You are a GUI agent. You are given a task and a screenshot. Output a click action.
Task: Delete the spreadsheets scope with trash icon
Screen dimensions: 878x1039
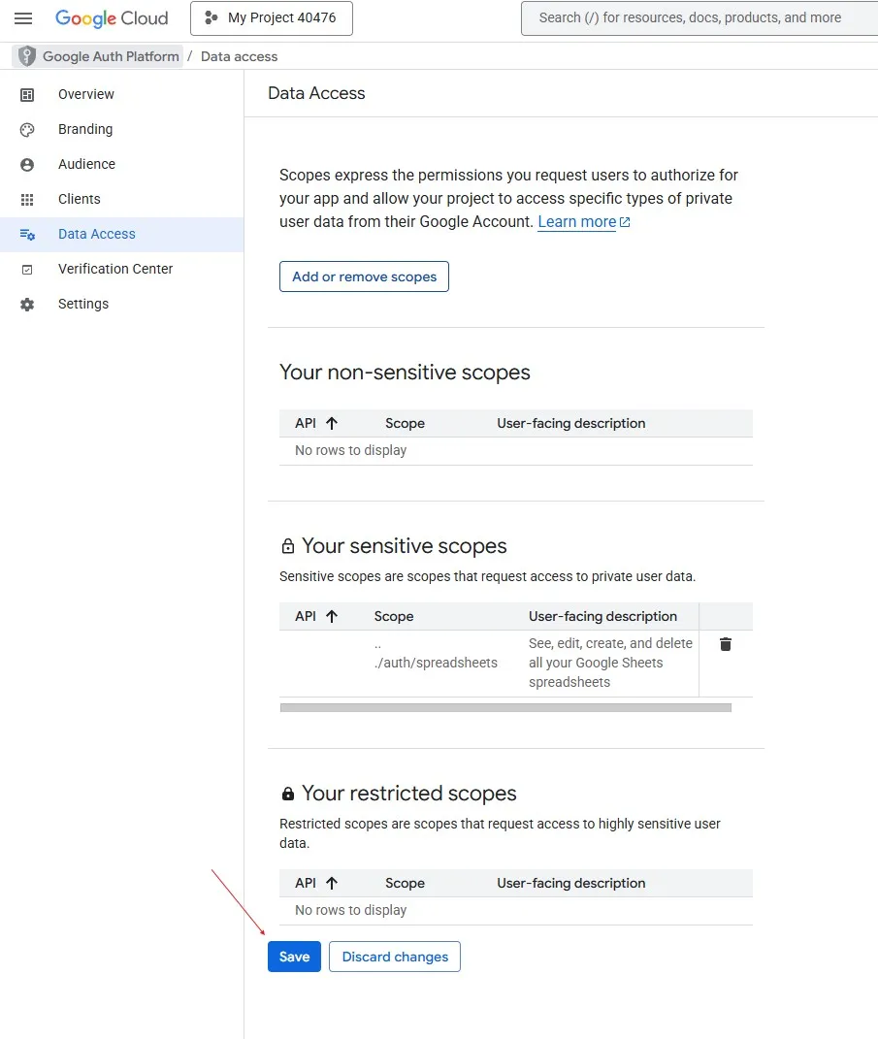[x=725, y=644]
